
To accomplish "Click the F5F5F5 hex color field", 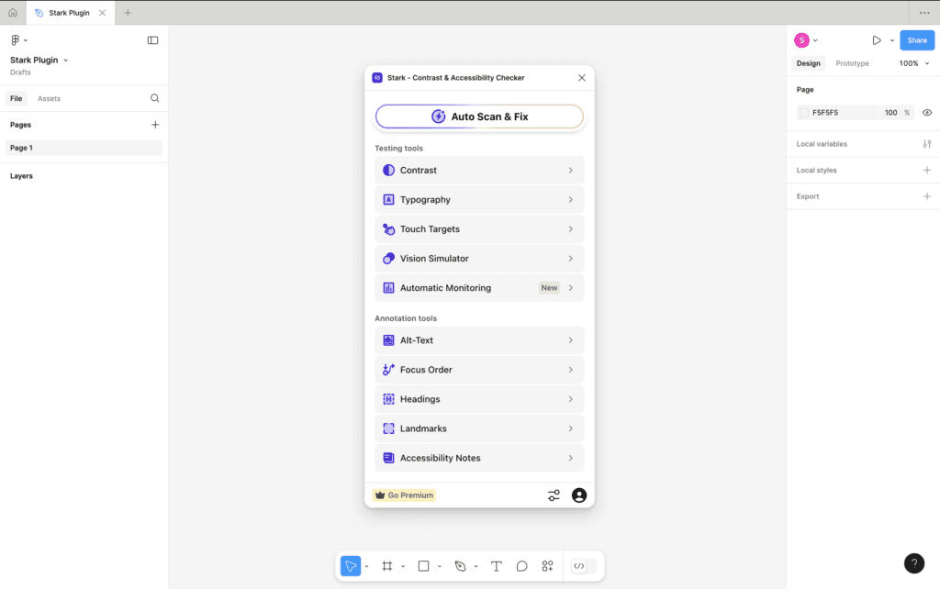I will coord(839,113).
